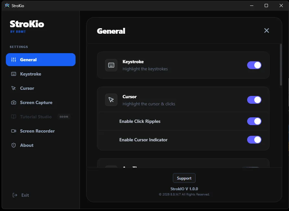289x211 pixels.
Task: Close the General panel with X
Action: (267, 30)
